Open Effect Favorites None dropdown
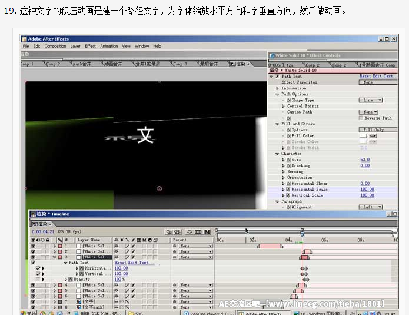Image resolution: width=409 pixels, height=315 pixels. (x=378, y=82)
